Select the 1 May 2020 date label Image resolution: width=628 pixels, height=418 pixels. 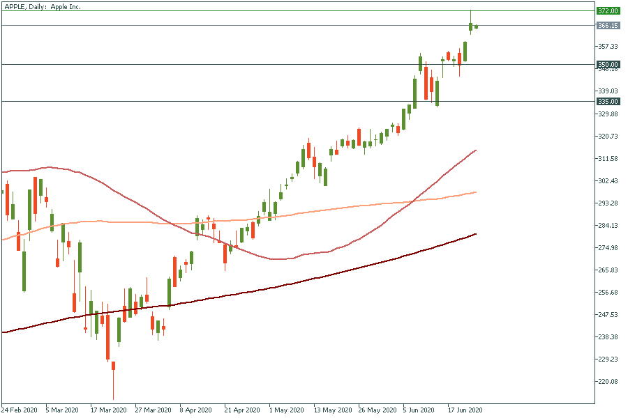pyautogui.click(x=286, y=410)
